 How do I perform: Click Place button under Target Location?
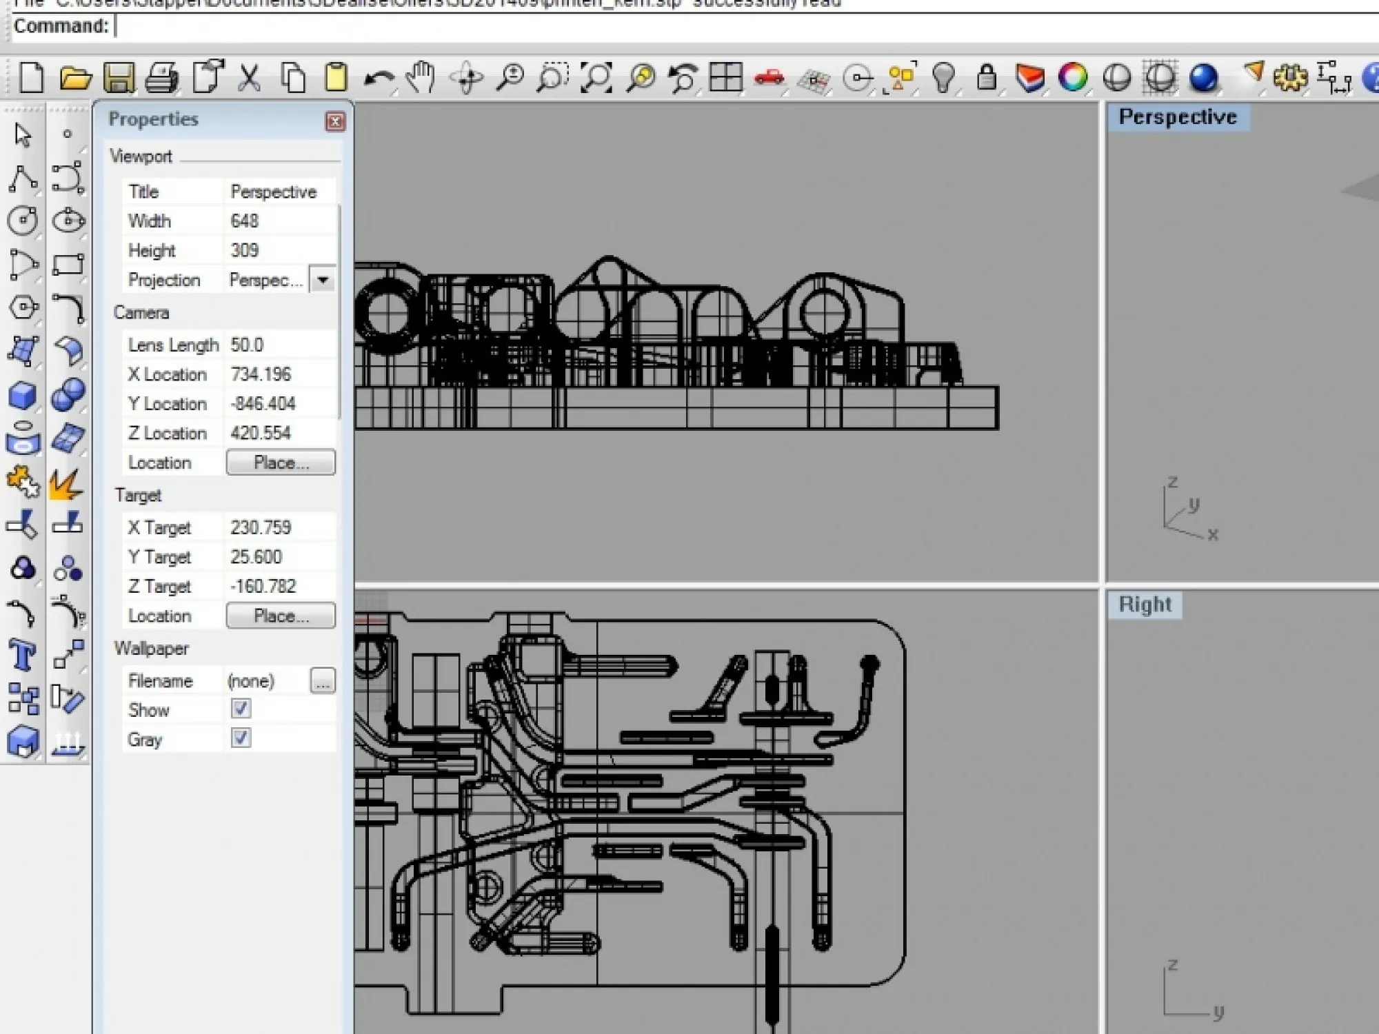tap(280, 615)
